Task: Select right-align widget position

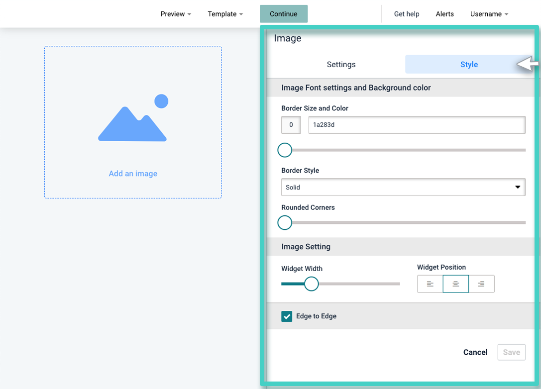Action: (481, 284)
